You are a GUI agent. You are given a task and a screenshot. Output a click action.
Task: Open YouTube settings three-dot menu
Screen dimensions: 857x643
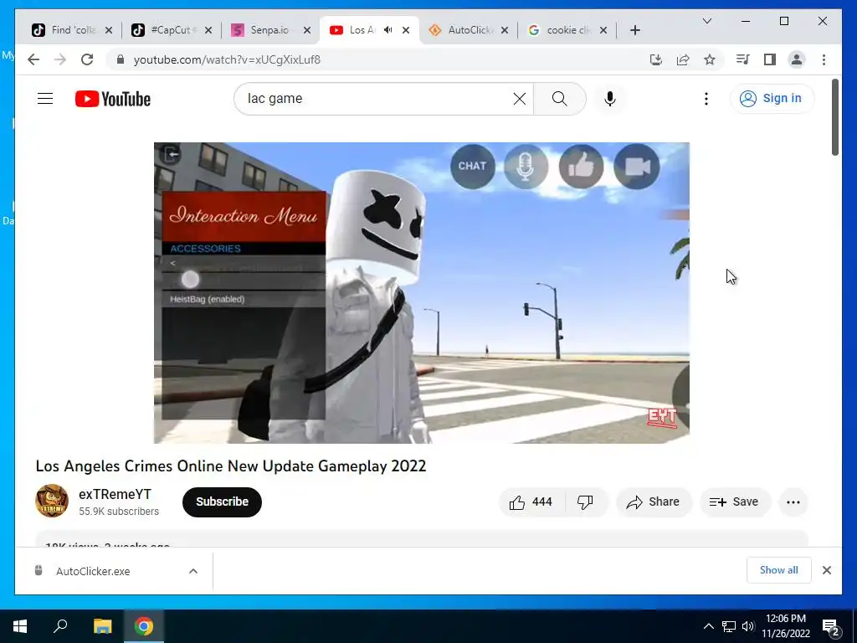pyautogui.click(x=706, y=99)
